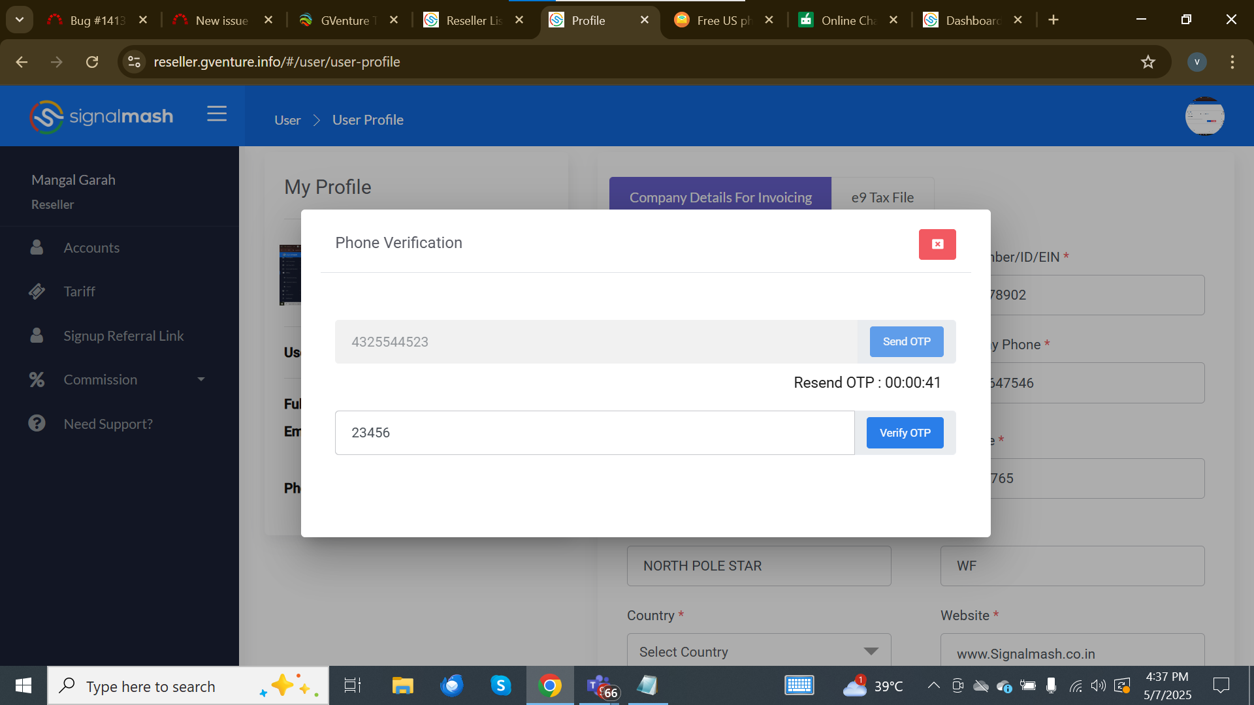The image size is (1254, 705).
Task: Click the Windows search box
Action: pos(188,685)
